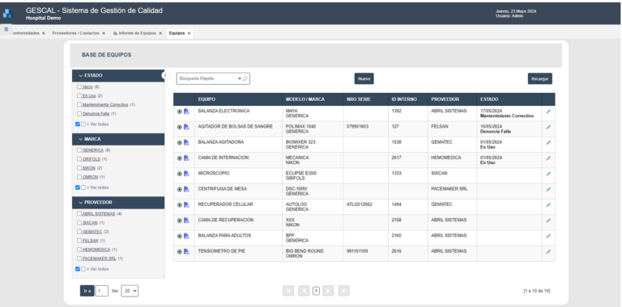Open the document icon for CENTRIFUGA DE MESA
This screenshot has height=307, width=622.
186,189
